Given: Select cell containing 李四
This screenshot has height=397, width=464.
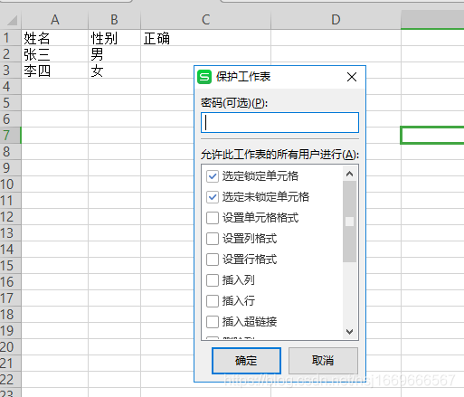Looking at the screenshot, I should (x=55, y=71).
